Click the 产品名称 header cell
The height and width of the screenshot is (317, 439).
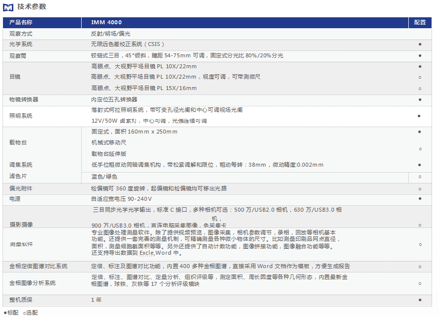(42, 22)
